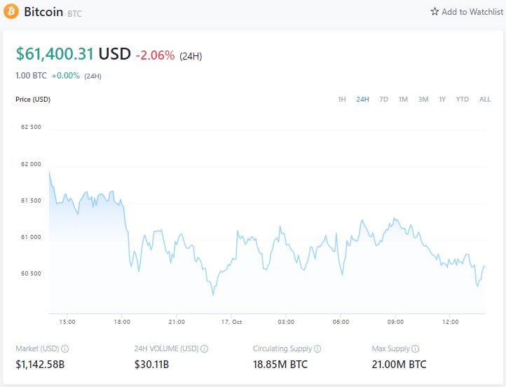This screenshot has width=506, height=387.
Task: Select the YTD chart range
Action: click(462, 100)
